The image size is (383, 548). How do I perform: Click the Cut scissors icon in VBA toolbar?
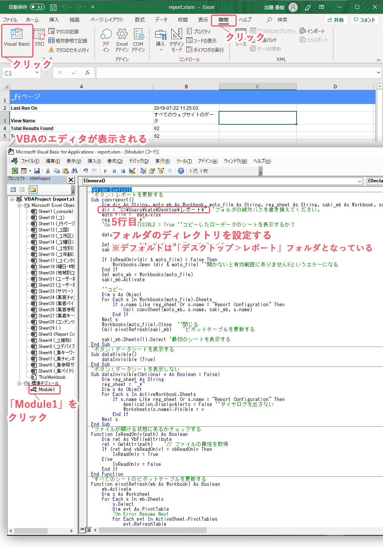coord(48,171)
